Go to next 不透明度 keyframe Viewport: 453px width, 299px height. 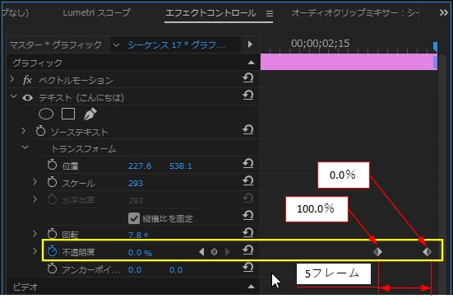pyautogui.click(x=228, y=252)
